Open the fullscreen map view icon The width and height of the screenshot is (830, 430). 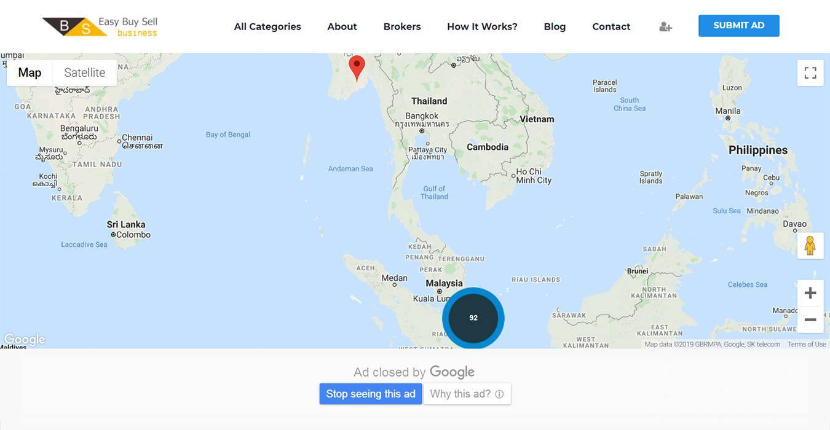pyautogui.click(x=810, y=72)
